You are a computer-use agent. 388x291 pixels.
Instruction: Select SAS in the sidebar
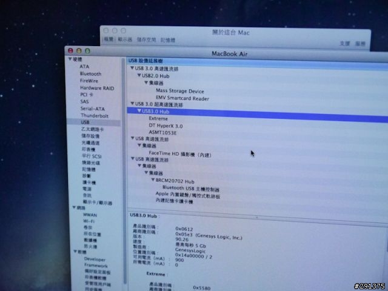pyautogui.click(x=84, y=102)
